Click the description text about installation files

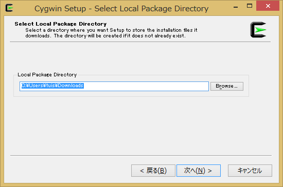coord(111,33)
